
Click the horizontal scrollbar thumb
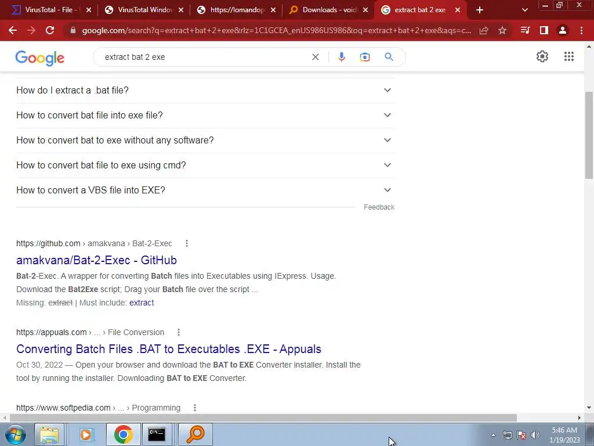(x=263, y=418)
